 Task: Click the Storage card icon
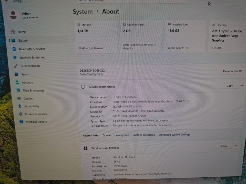coord(79,25)
